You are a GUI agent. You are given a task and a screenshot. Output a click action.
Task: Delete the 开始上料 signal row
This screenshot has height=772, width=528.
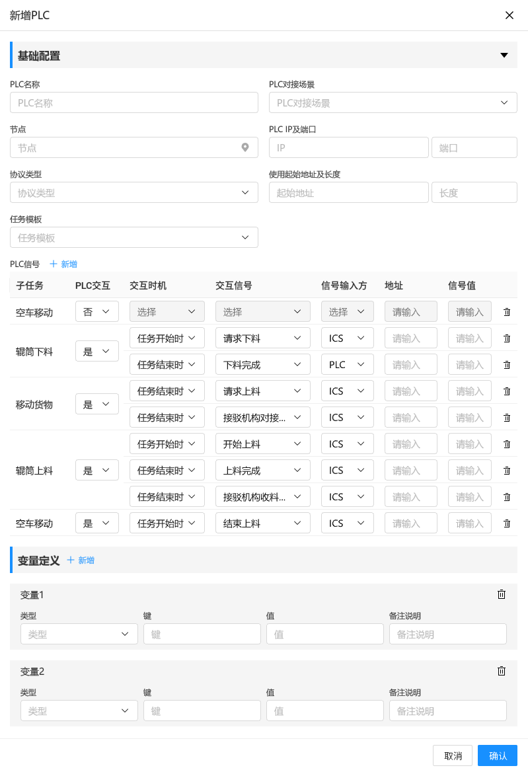pos(507,444)
